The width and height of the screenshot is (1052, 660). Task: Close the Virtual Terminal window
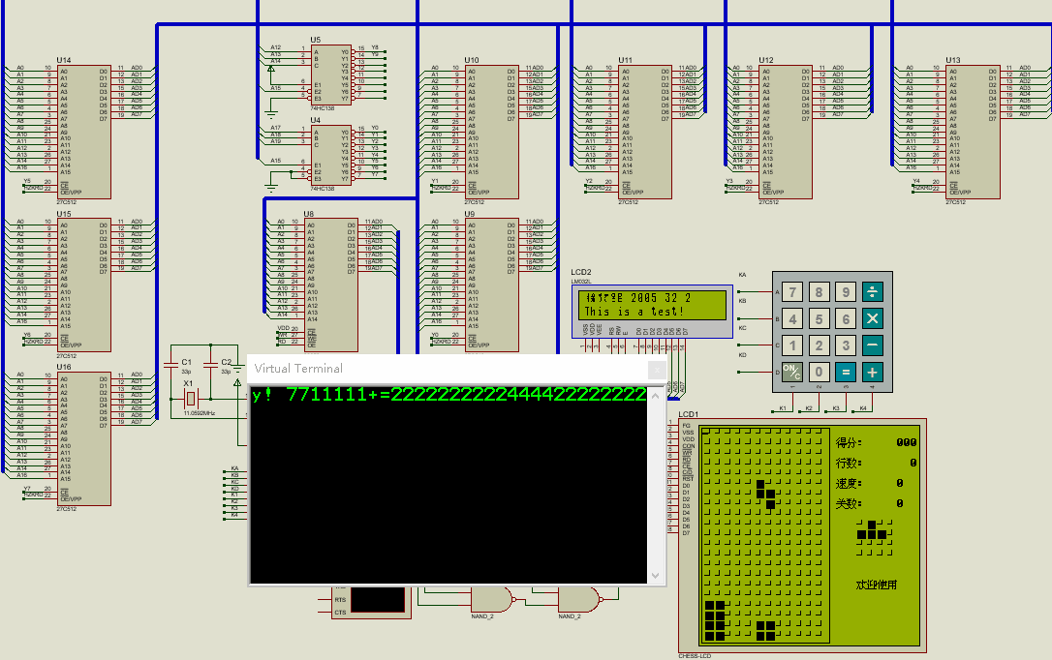657,370
